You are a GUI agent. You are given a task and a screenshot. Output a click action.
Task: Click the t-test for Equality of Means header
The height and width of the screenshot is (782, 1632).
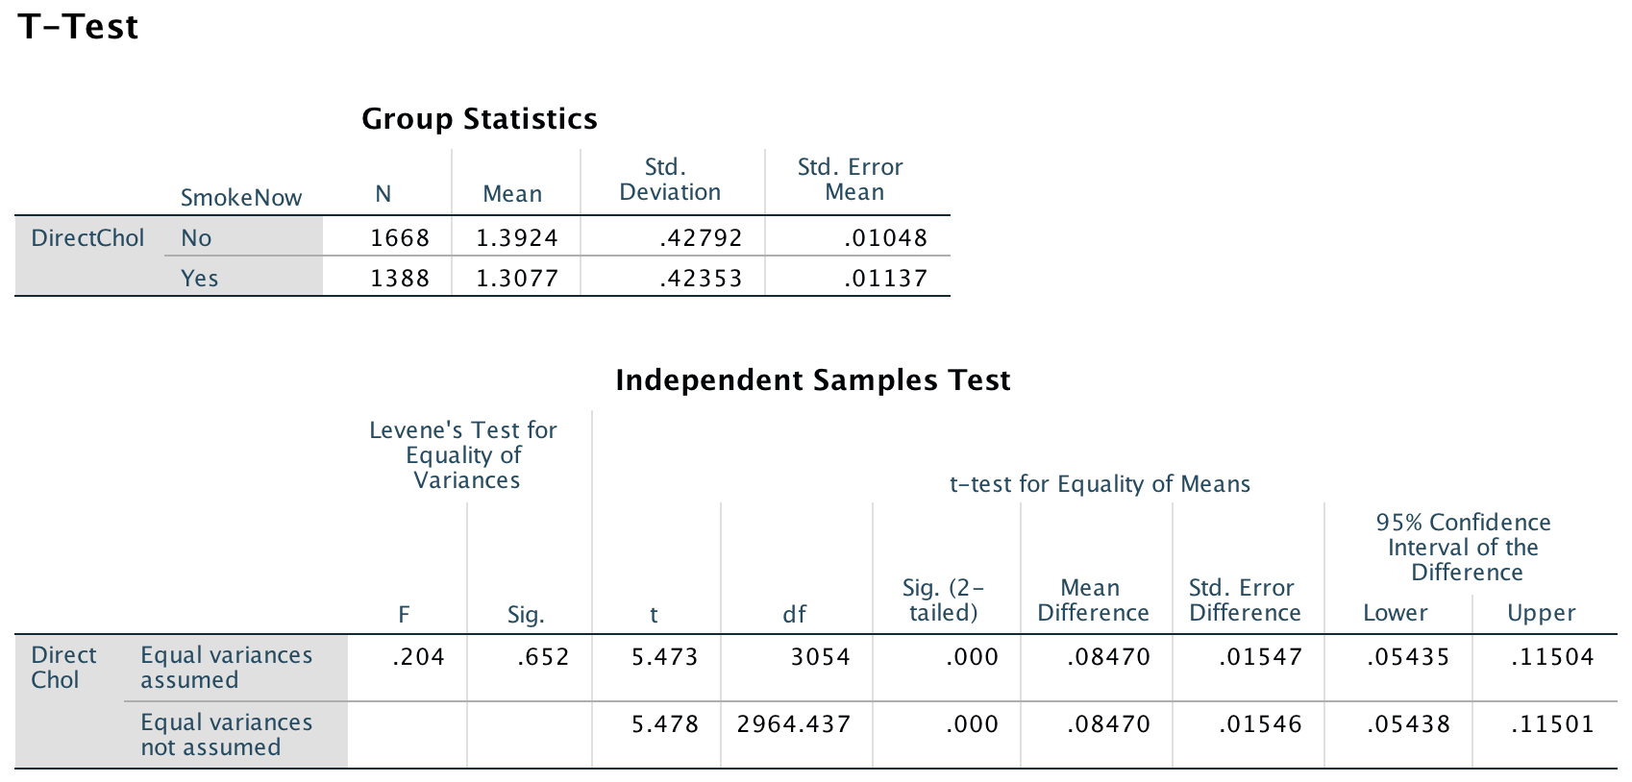(x=1100, y=484)
